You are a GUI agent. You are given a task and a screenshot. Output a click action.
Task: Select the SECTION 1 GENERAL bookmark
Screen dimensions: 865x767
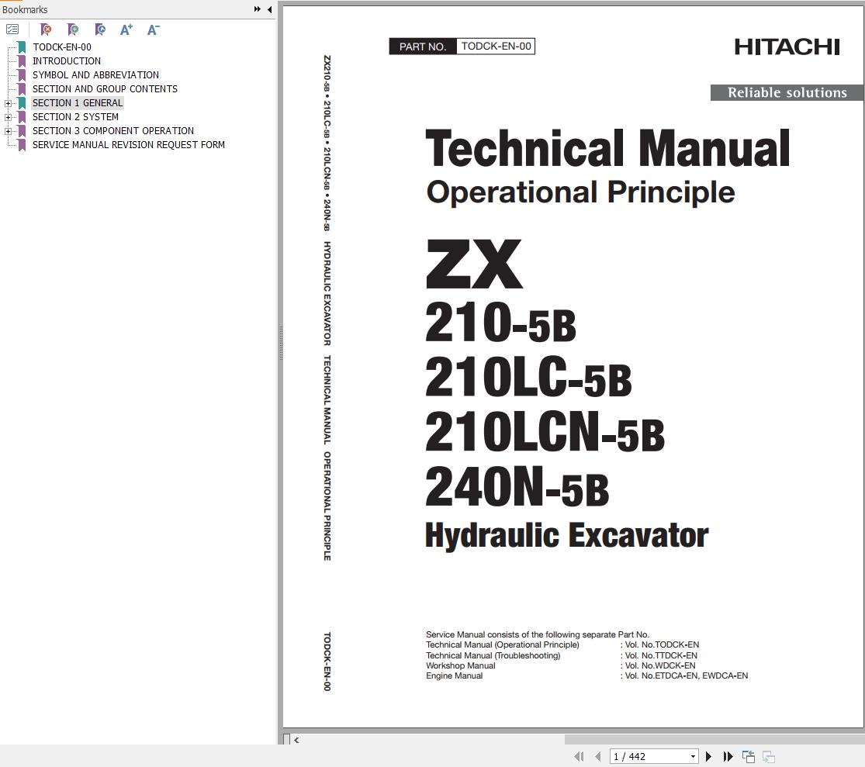(x=78, y=102)
